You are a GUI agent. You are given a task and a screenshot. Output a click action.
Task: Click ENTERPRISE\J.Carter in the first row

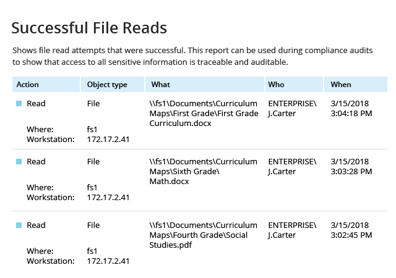pyautogui.click(x=292, y=109)
